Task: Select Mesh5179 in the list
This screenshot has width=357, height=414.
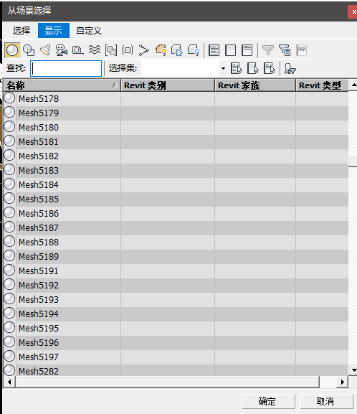Action: click(x=39, y=113)
